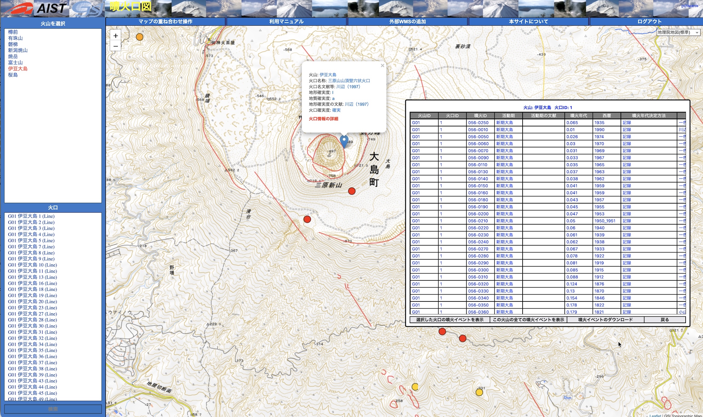Open the 地理院地図(標準) basemap dropdown
The width and height of the screenshot is (703, 417).
tap(678, 32)
